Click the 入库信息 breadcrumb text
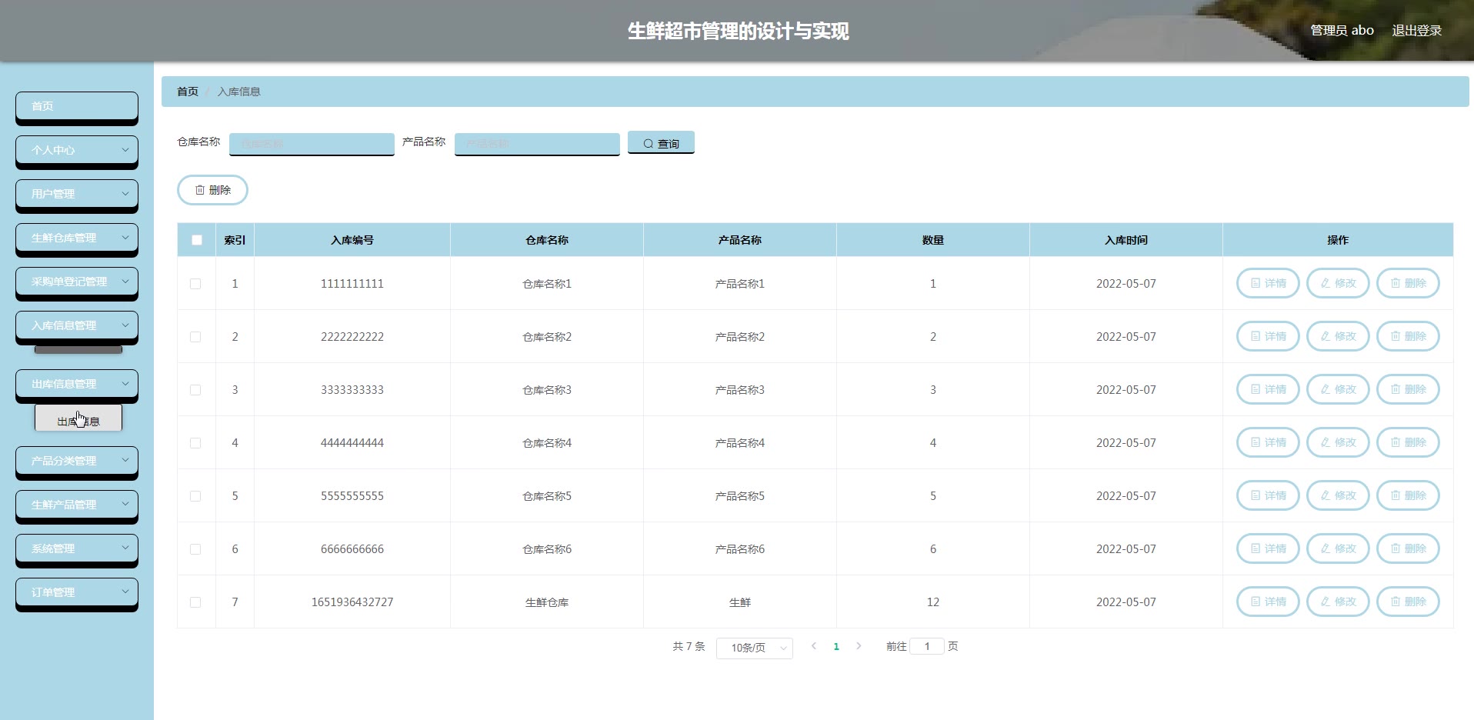Image resolution: width=1474 pixels, height=720 pixels. click(x=239, y=92)
